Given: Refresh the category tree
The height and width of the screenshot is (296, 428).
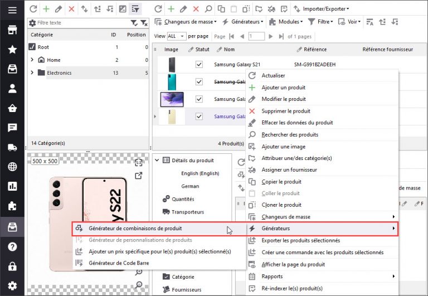Looking at the screenshot, I should tap(33, 9).
